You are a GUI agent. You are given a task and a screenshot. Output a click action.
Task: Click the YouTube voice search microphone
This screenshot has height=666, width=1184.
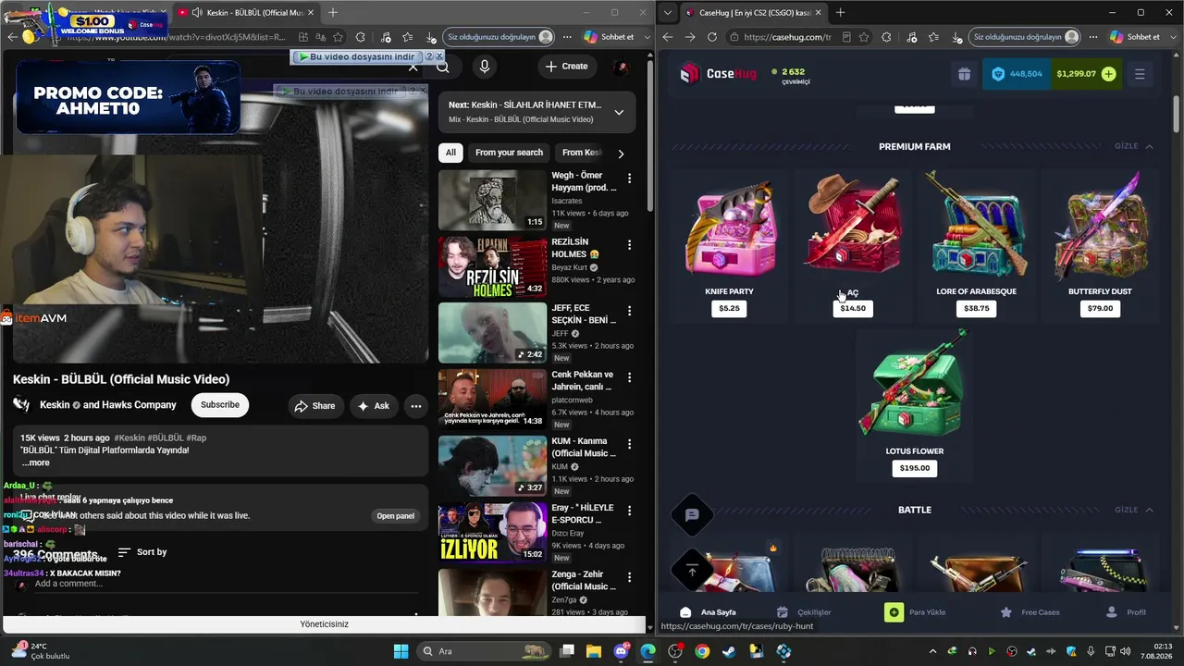point(484,67)
